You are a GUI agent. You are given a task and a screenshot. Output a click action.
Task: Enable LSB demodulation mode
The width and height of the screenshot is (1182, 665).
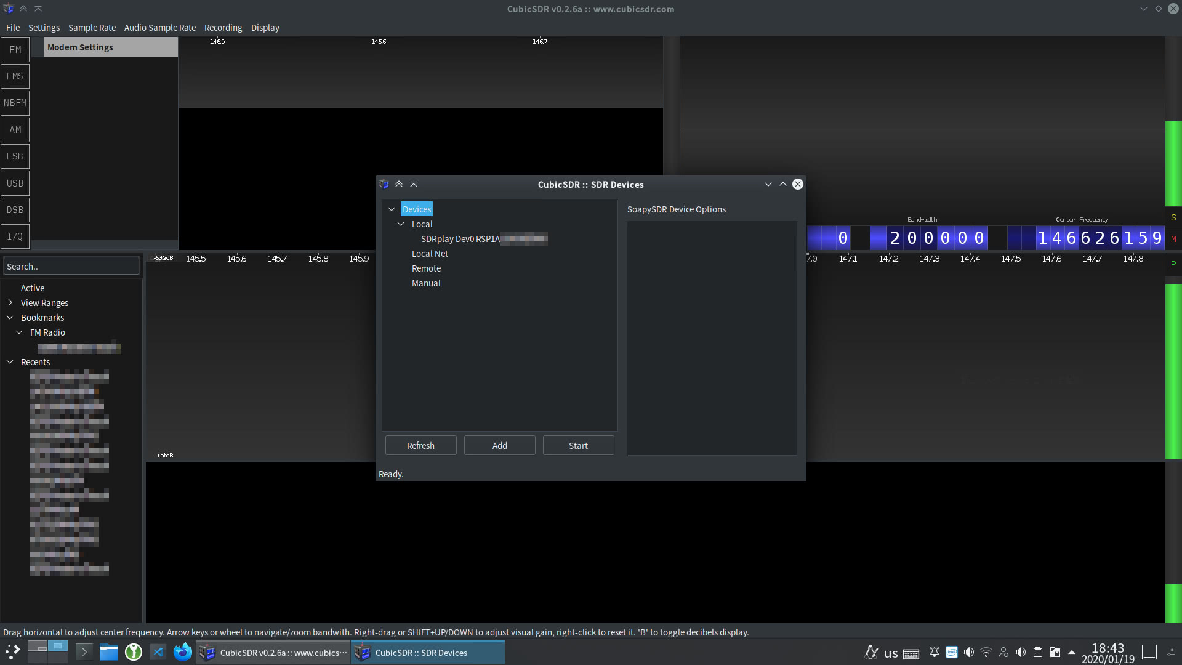pos(15,156)
